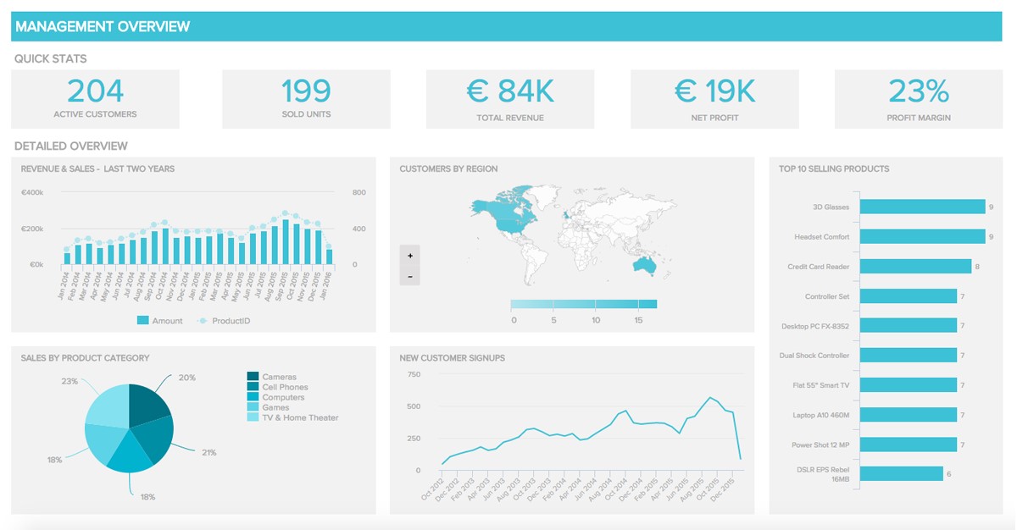The width and height of the screenshot is (1017, 530).
Task: Open the 204 Active Customers stat card
Action: [95, 99]
